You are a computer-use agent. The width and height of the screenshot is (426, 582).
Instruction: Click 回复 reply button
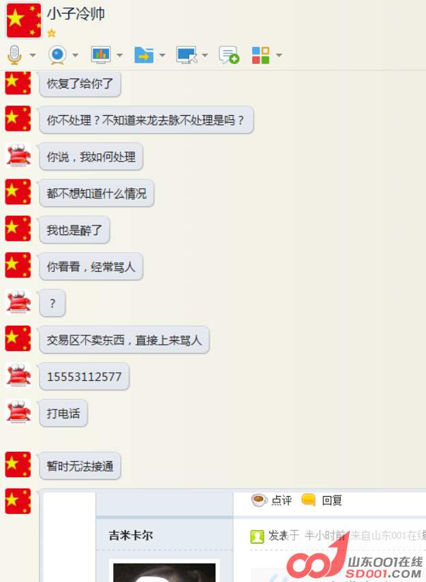coord(322,500)
